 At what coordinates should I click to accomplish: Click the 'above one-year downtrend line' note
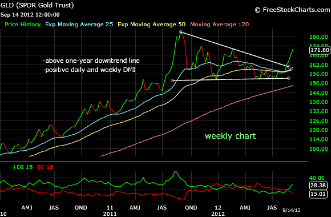[x=91, y=61]
